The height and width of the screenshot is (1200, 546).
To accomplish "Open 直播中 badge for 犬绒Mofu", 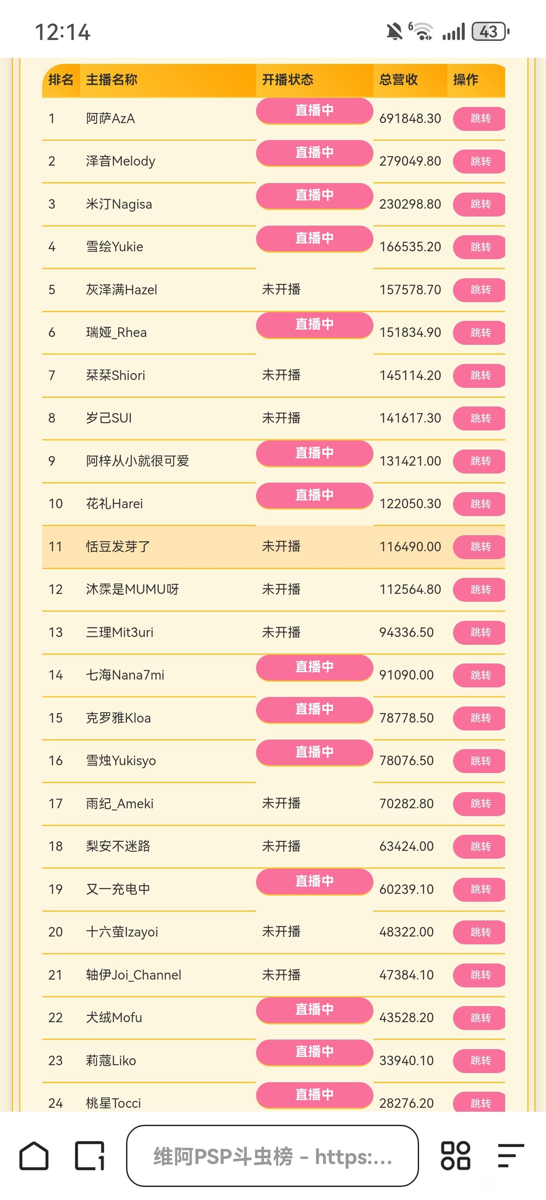I will (314, 1010).
